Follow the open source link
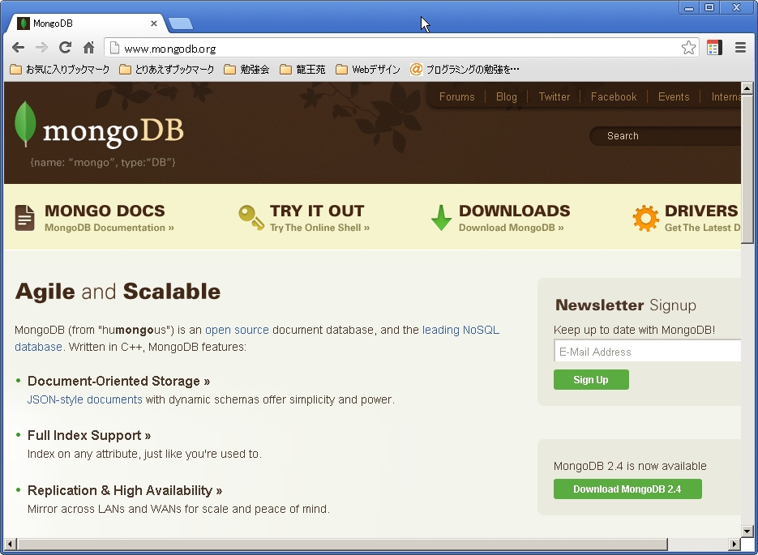 pyautogui.click(x=237, y=330)
